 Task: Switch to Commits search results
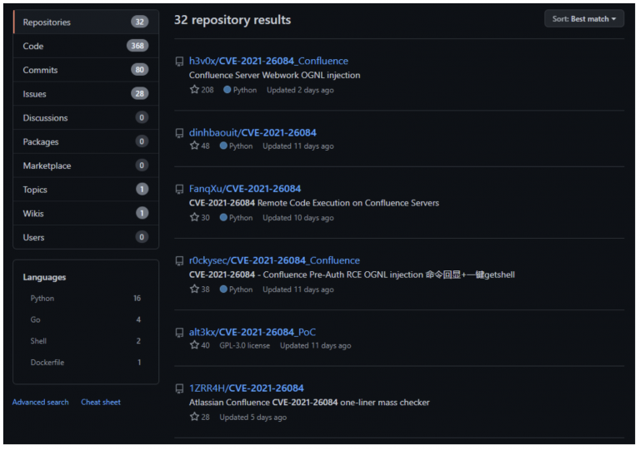pyautogui.click(x=40, y=70)
